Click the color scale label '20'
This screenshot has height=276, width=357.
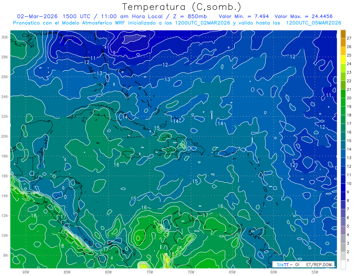349,98
